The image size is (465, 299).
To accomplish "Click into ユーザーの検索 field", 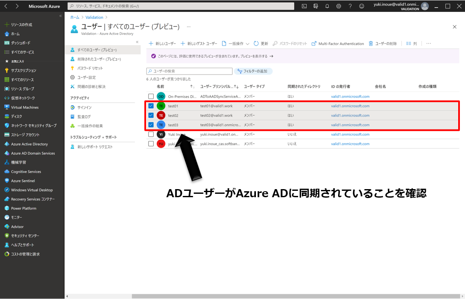I will click(189, 71).
